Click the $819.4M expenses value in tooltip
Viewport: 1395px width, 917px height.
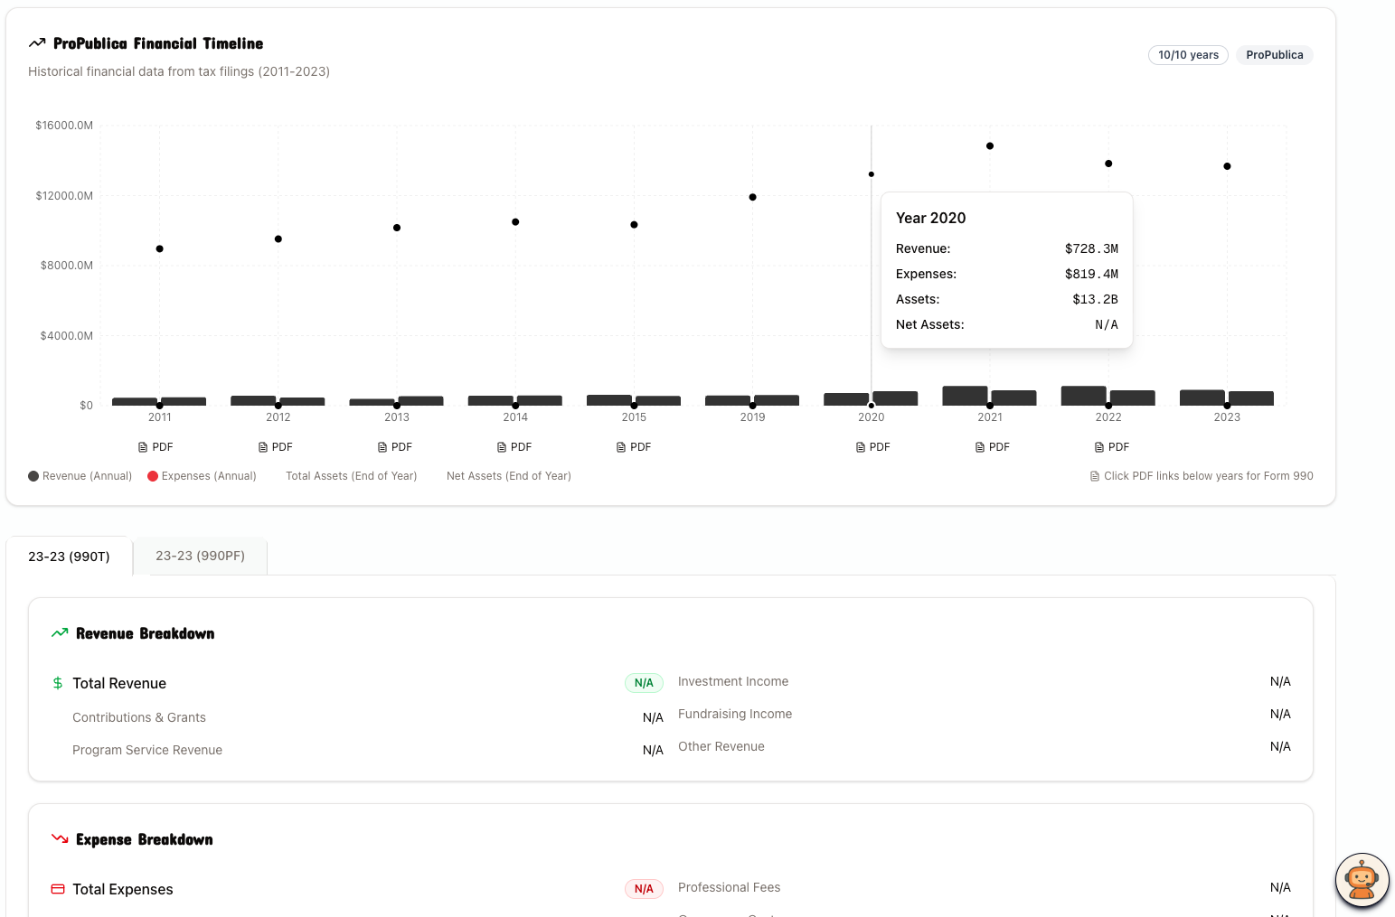pos(1091,274)
